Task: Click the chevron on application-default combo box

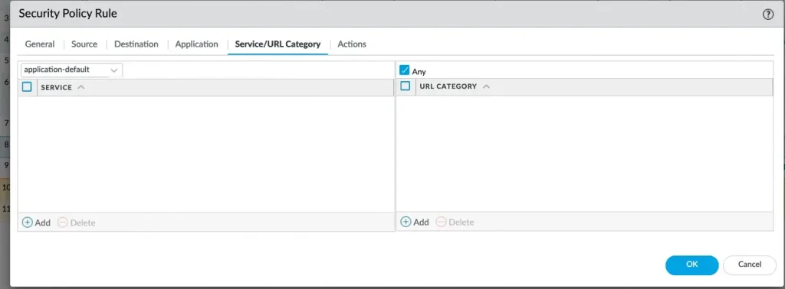Action: 113,70
